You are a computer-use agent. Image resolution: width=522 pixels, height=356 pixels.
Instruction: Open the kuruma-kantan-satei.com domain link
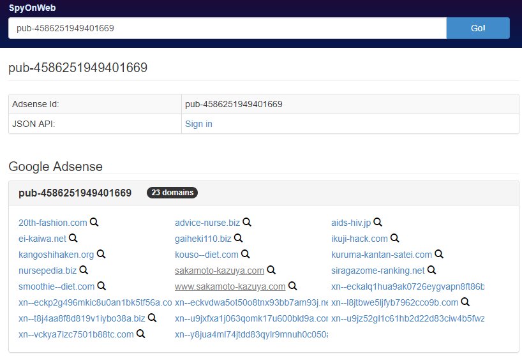[382, 255]
